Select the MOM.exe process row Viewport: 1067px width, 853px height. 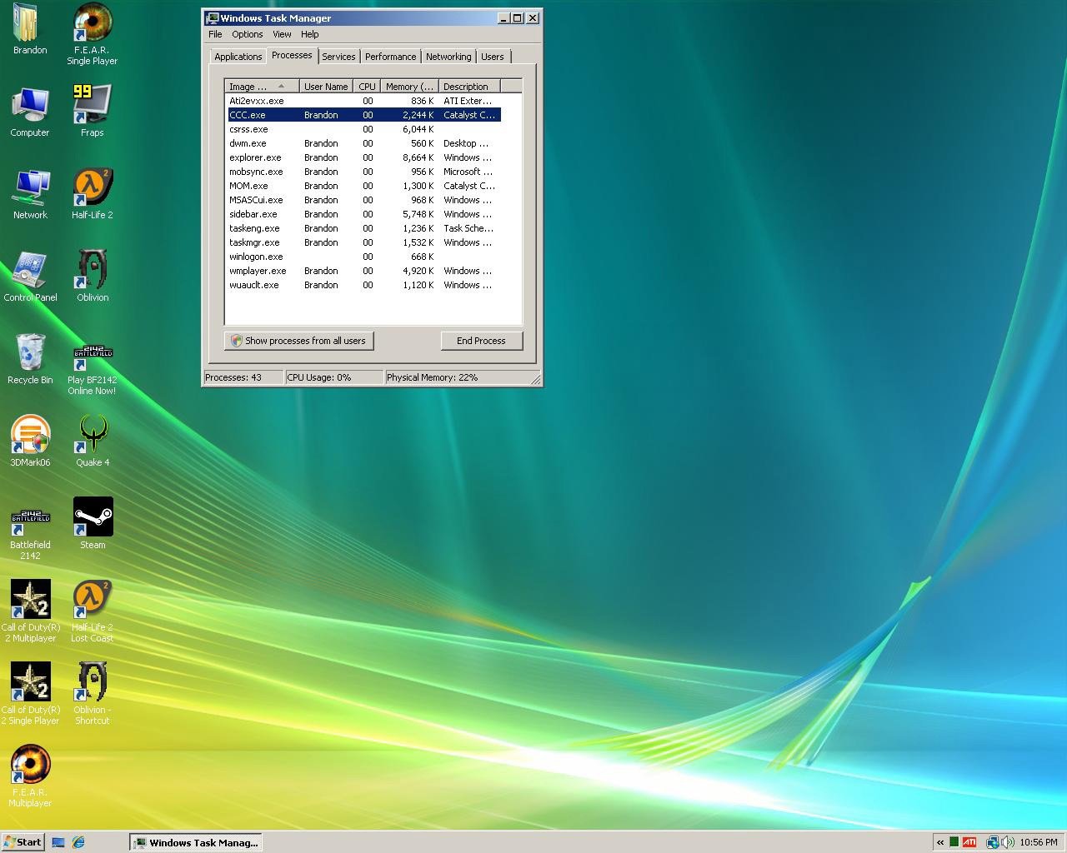[x=364, y=186]
